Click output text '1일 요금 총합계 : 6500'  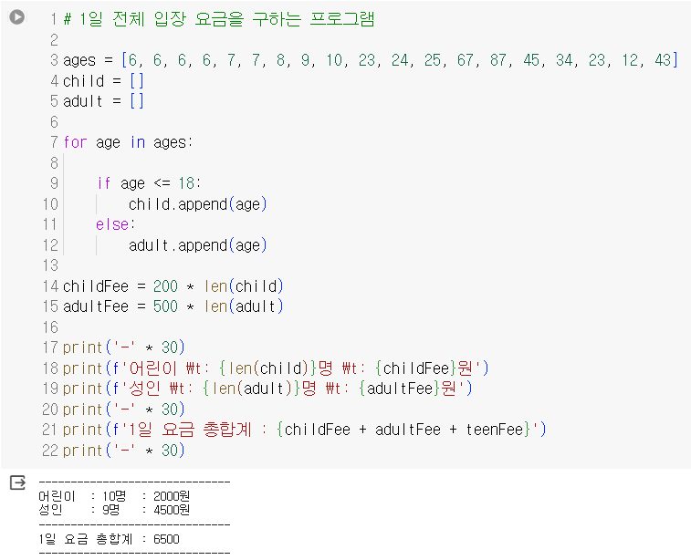pos(110,539)
